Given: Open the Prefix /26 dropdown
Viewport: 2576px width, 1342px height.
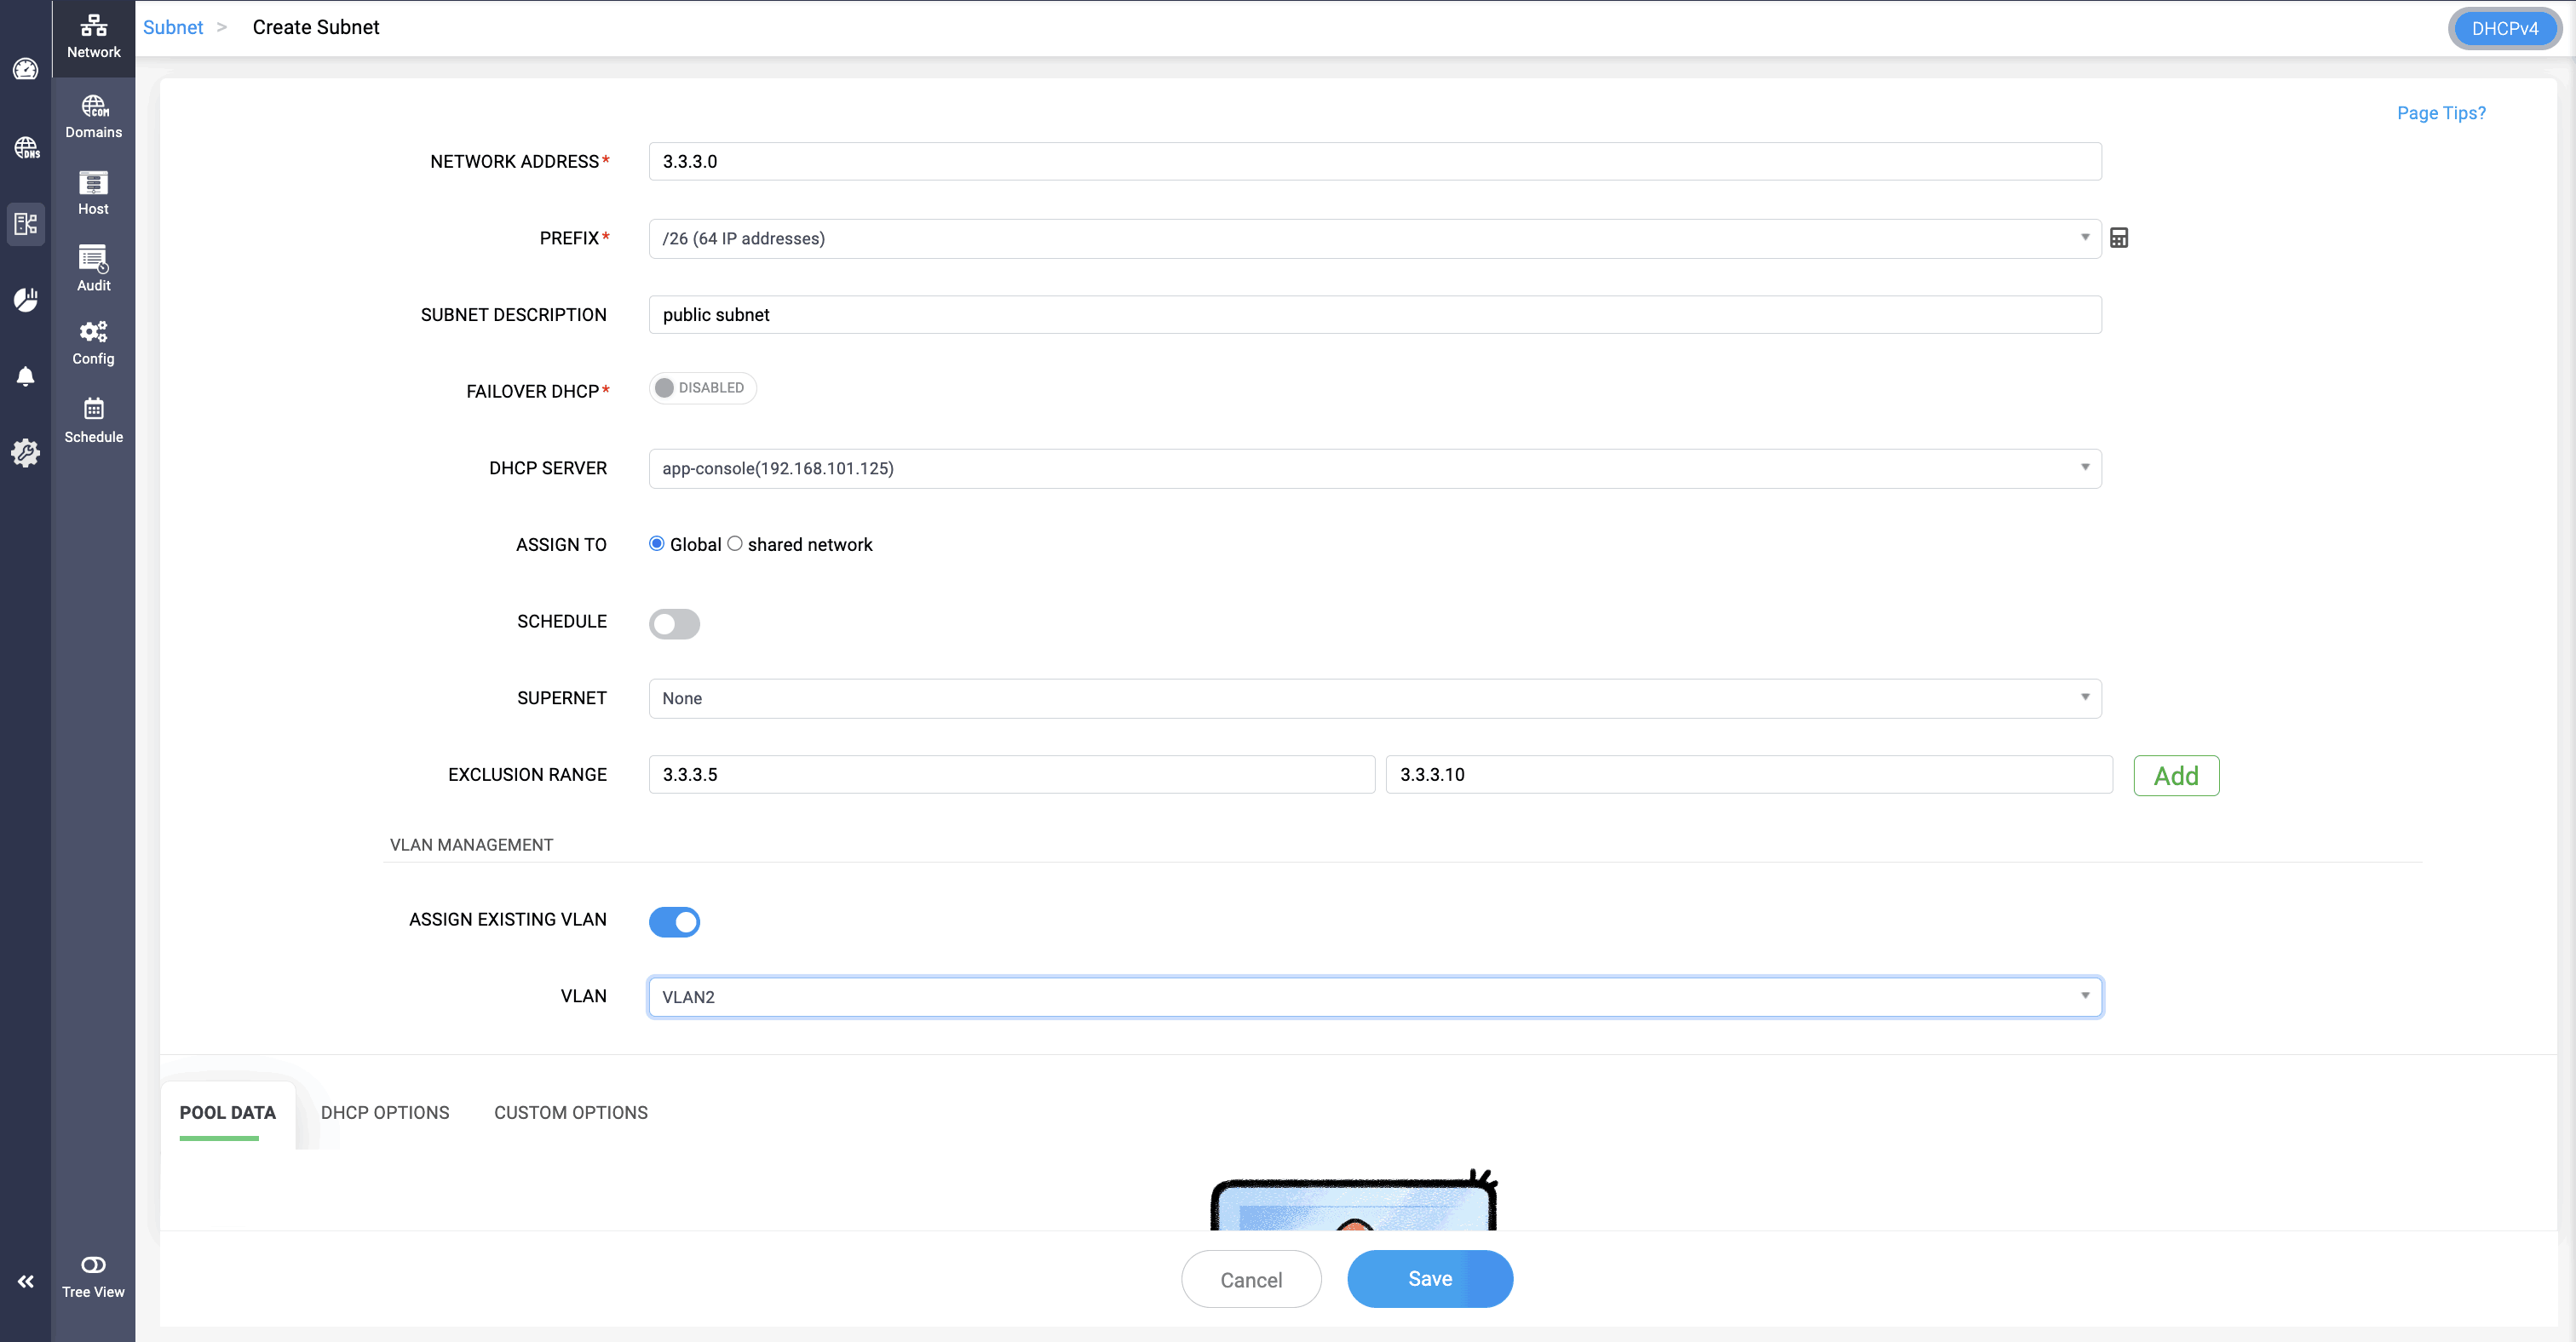Looking at the screenshot, I should pos(1374,238).
